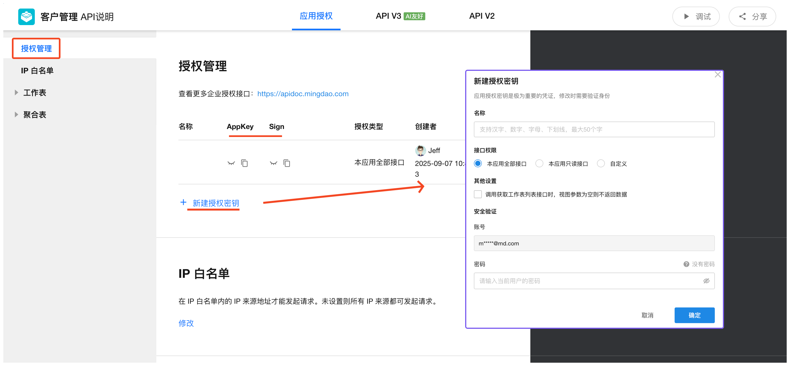Copy the Sign value
This screenshot has height=366, width=790.
tap(286, 163)
